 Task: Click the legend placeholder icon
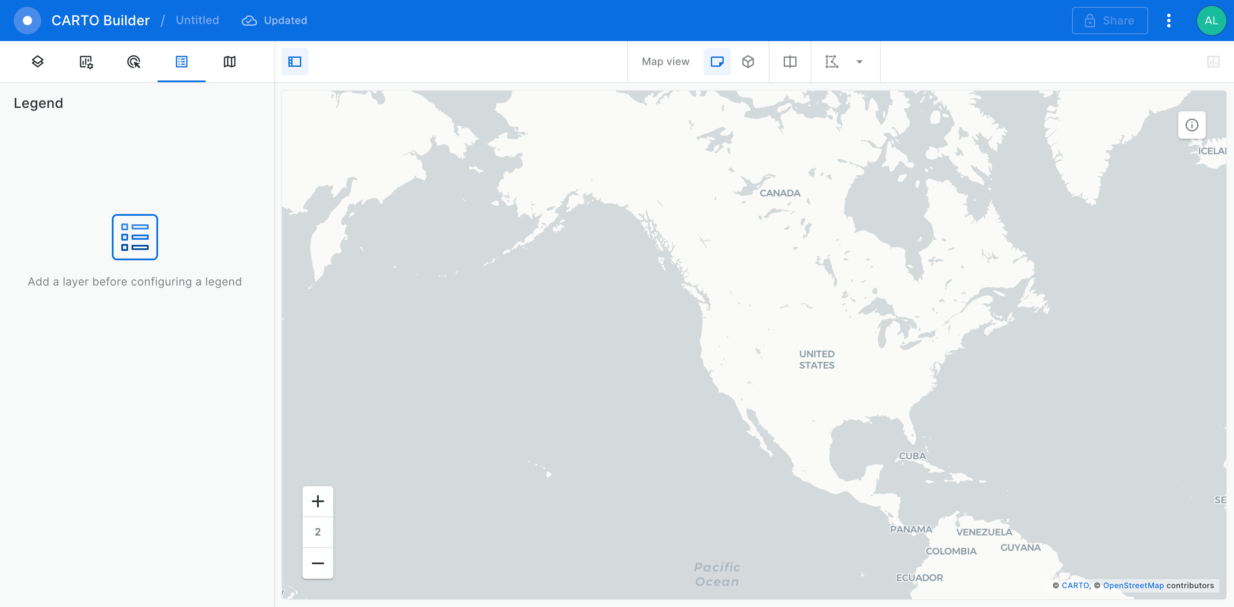coord(135,237)
